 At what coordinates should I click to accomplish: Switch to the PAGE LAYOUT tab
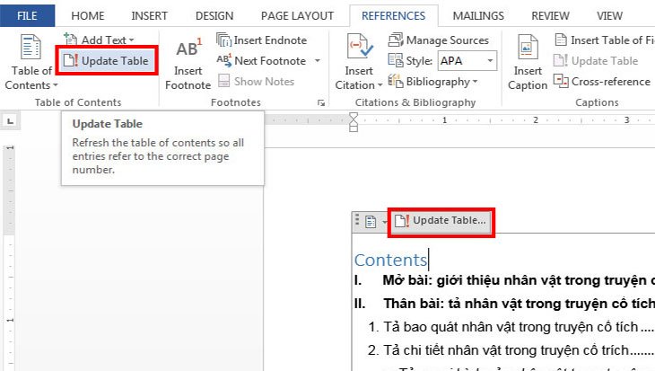coord(297,16)
